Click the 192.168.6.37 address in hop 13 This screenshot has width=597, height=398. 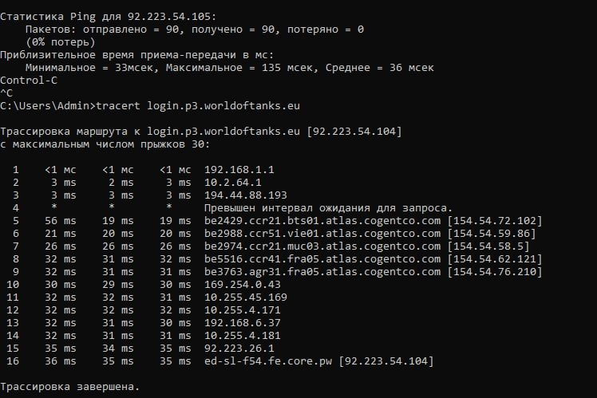242,323
